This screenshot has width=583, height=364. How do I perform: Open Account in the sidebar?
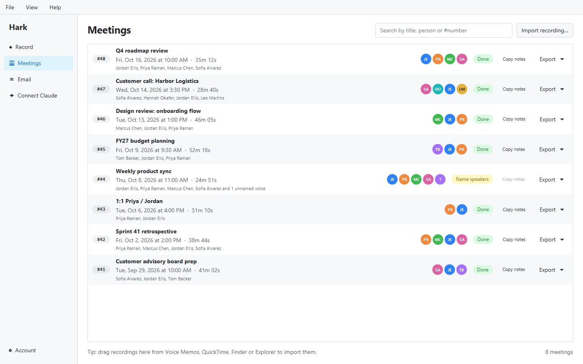(x=39, y=351)
